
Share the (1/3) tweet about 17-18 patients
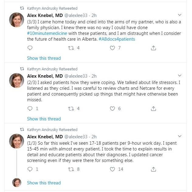coord(154,169)
